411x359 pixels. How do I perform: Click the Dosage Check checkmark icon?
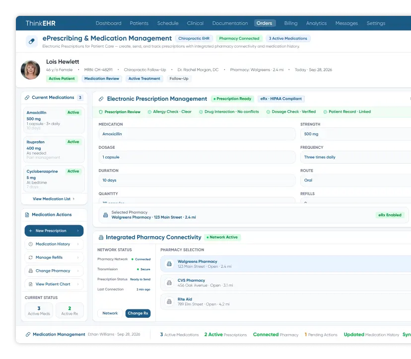point(268,112)
